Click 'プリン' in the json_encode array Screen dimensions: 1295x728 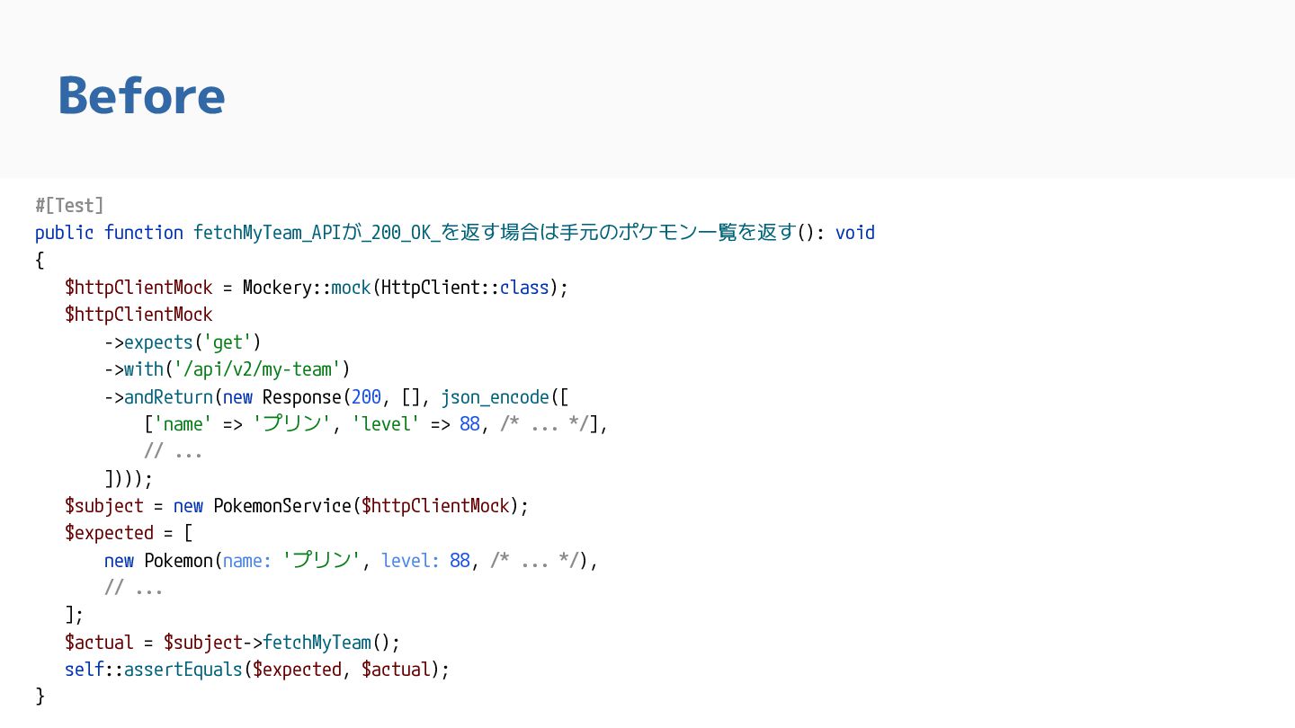click(291, 424)
